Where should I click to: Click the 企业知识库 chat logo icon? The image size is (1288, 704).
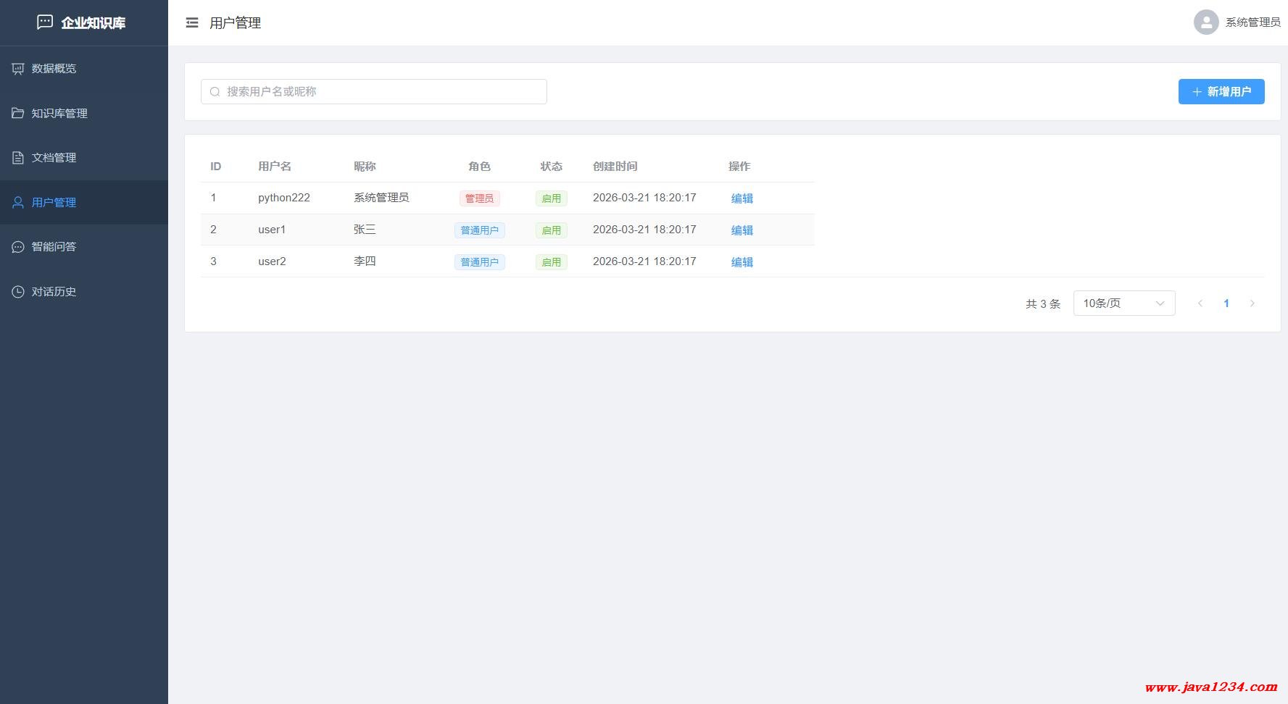tap(45, 22)
